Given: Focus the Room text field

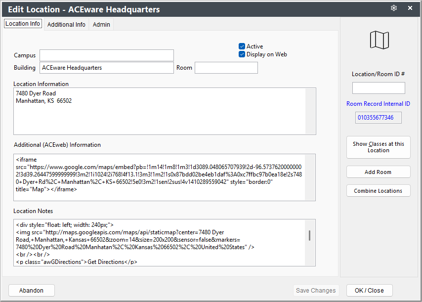Looking at the screenshot, I should [226, 68].
